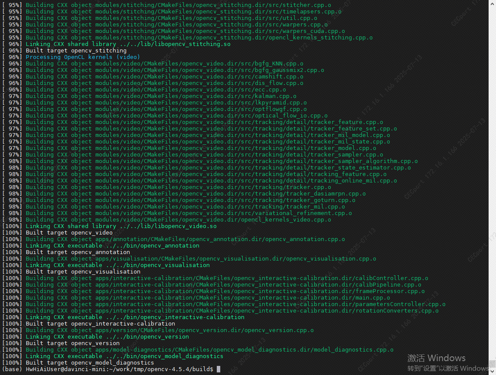Click the variational_refinement.cpp.o line
The width and height of the screenshot is (496, 375).
pos(177,213)
